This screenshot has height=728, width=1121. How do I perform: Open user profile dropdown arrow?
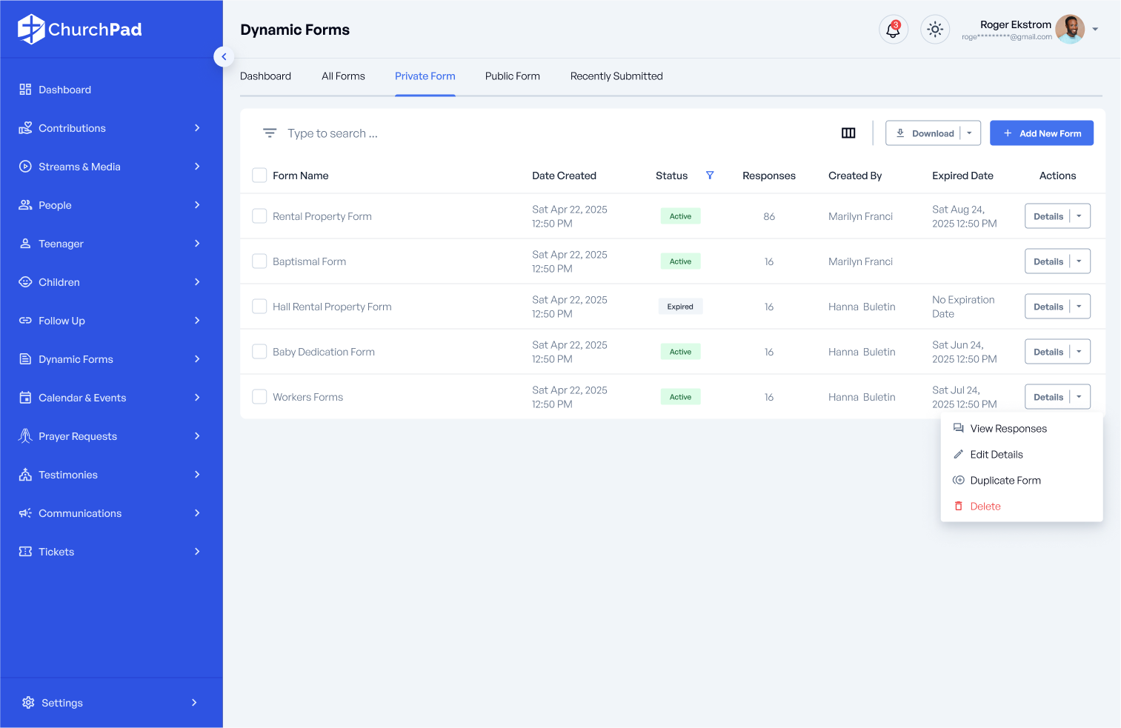point(1095,30)
